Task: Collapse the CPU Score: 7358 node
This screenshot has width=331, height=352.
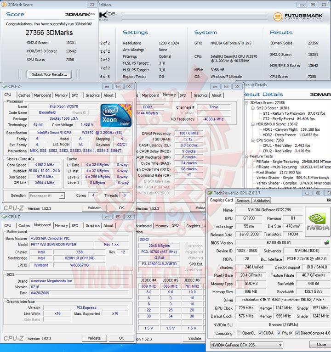Action: [253, 140]
